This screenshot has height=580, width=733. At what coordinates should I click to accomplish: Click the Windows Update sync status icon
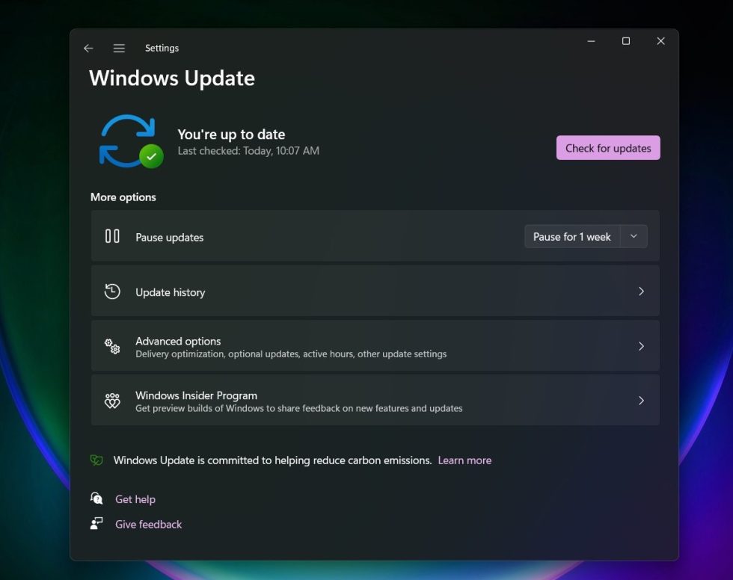tap(132, 141)
